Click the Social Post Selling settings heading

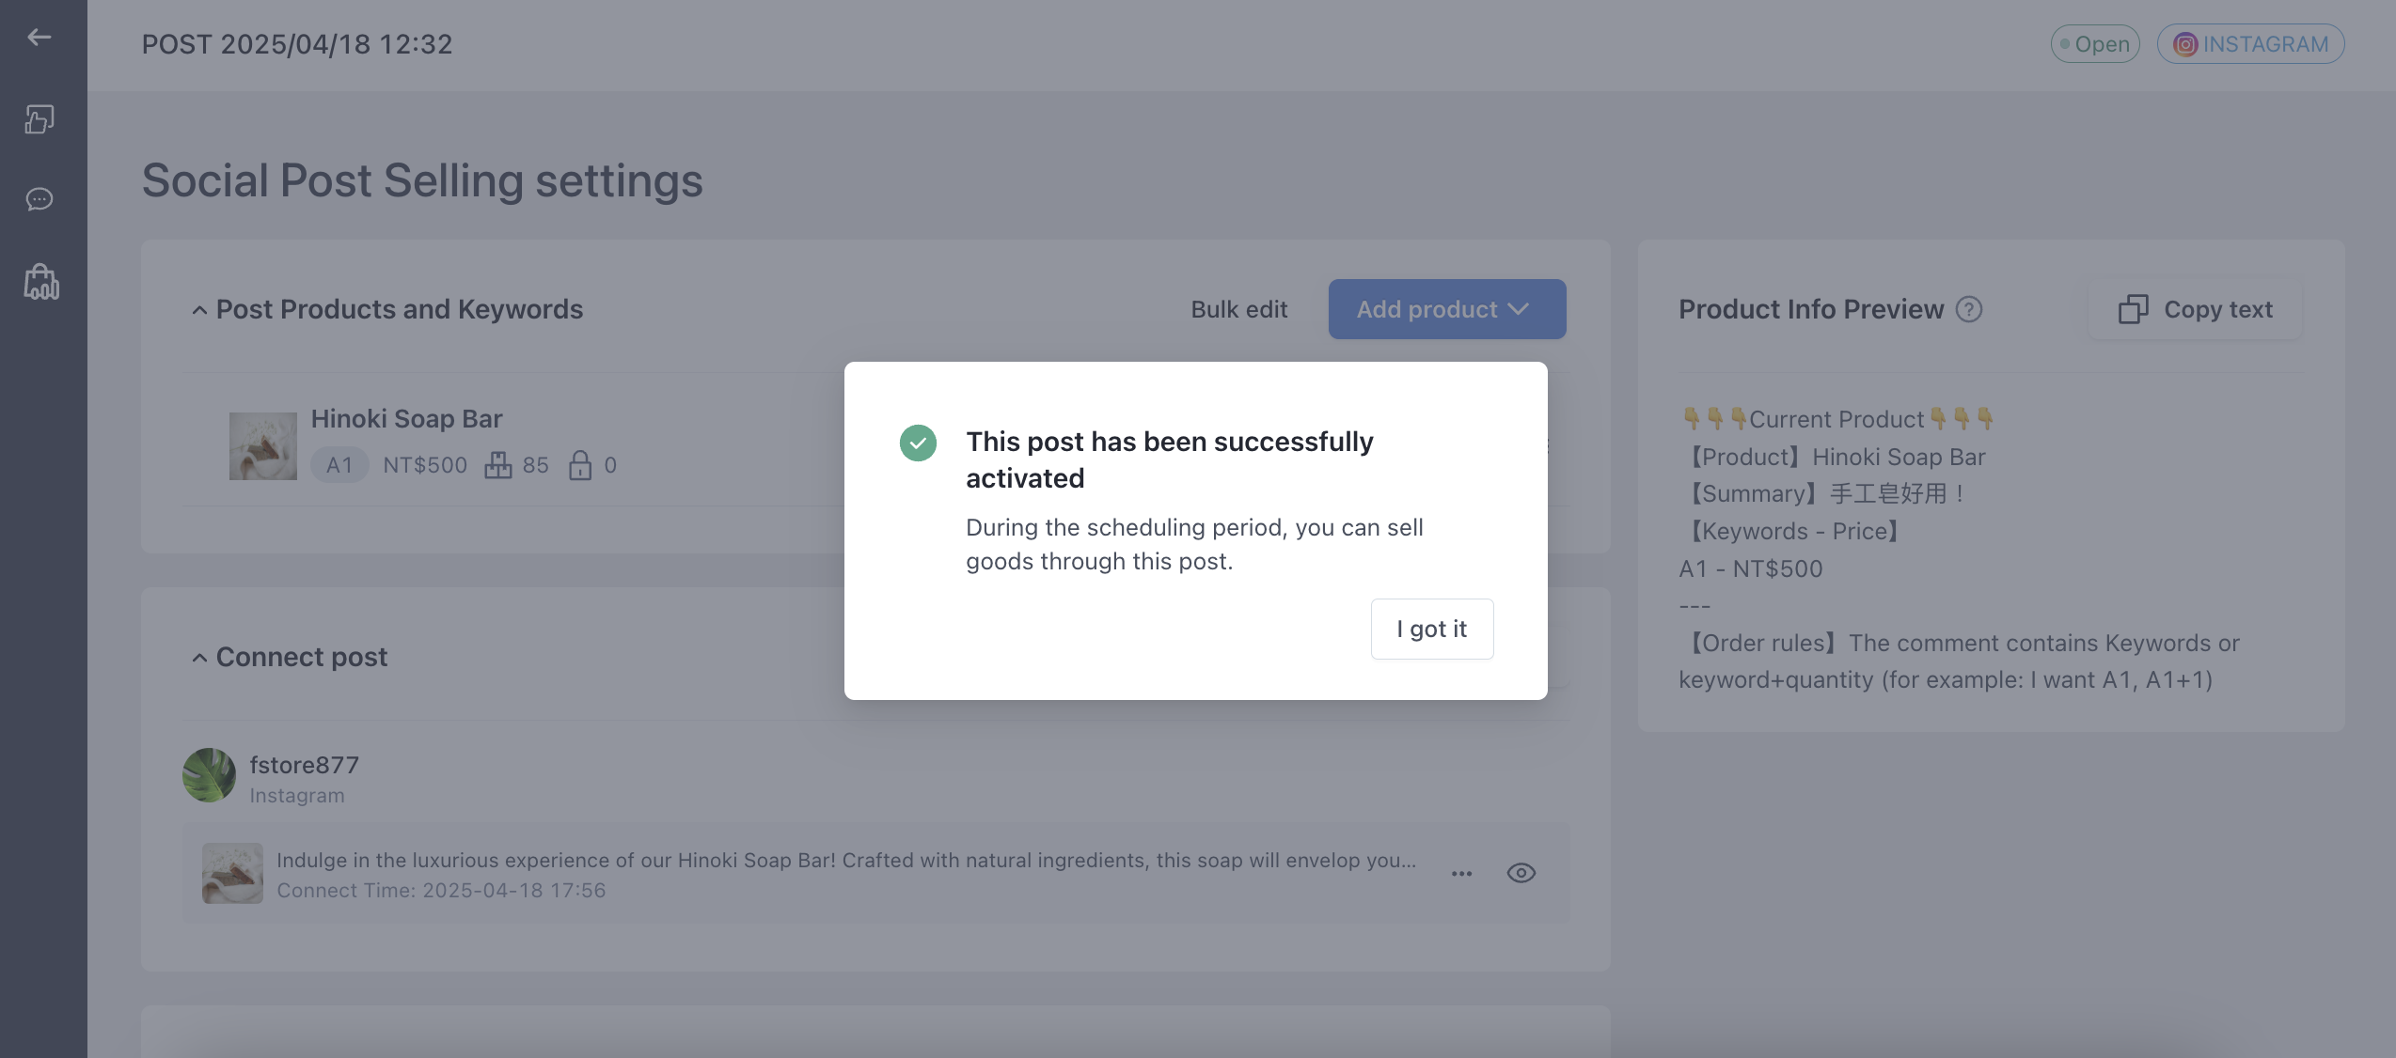coord(422,180)
